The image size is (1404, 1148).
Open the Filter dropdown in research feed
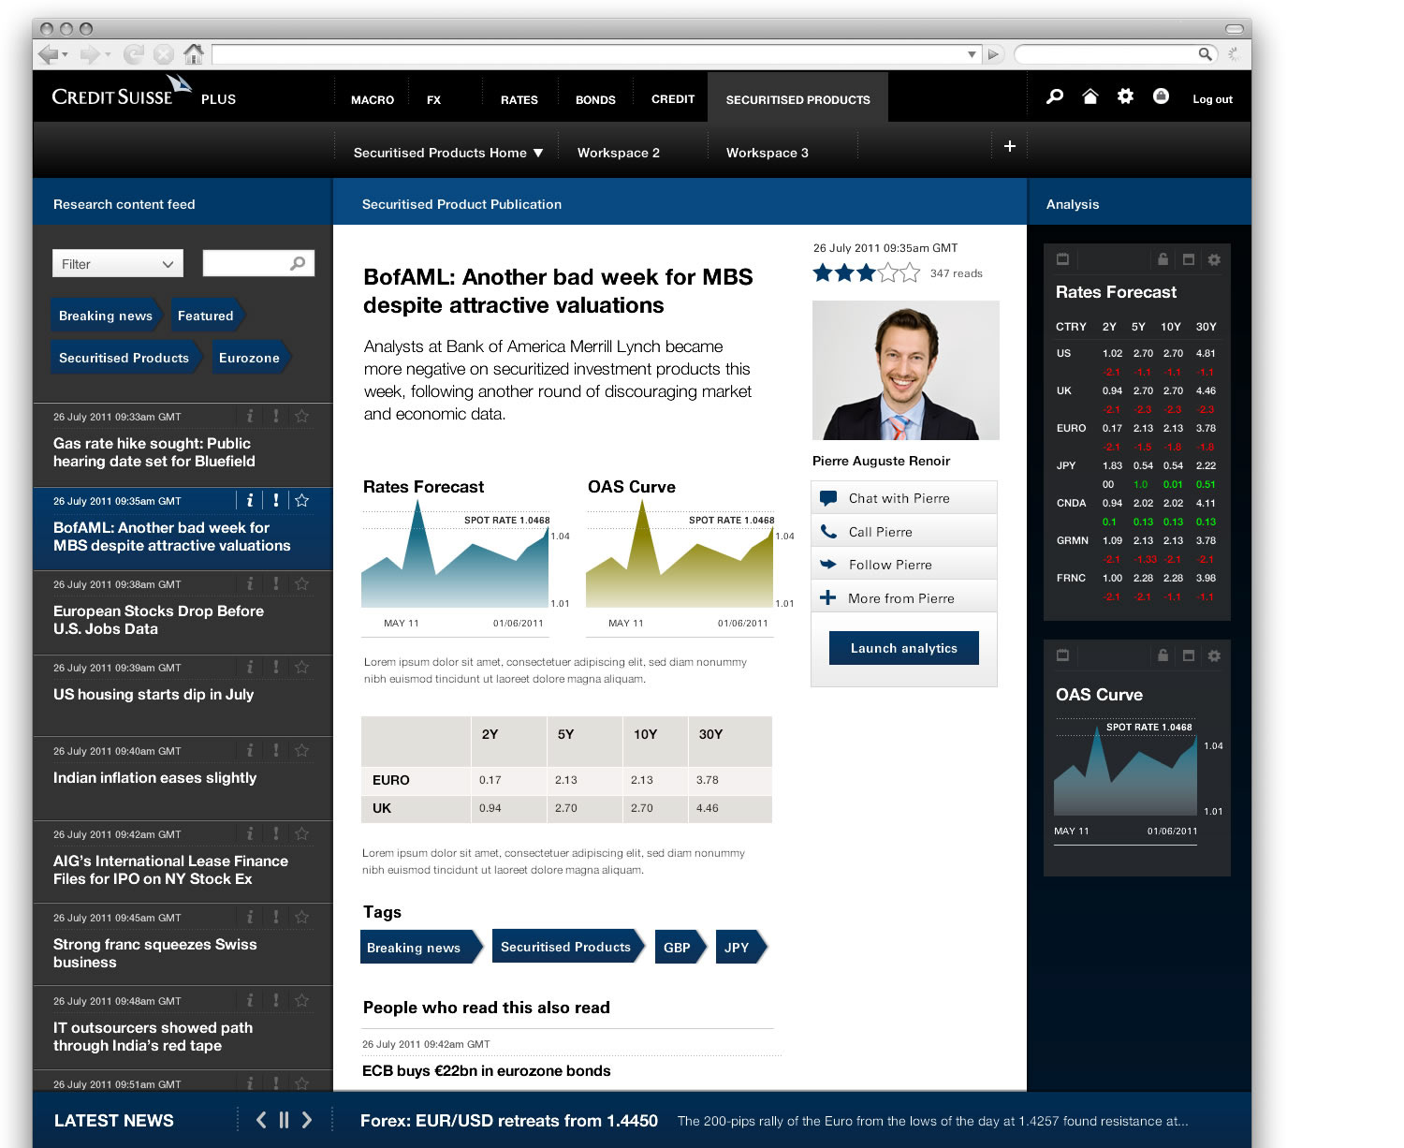(x=118, y=264)
